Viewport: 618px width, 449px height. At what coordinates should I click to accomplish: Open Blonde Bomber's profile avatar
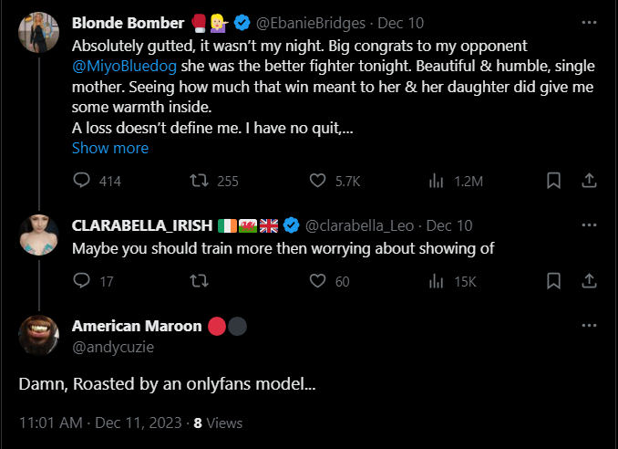click(x=39, y=33)
